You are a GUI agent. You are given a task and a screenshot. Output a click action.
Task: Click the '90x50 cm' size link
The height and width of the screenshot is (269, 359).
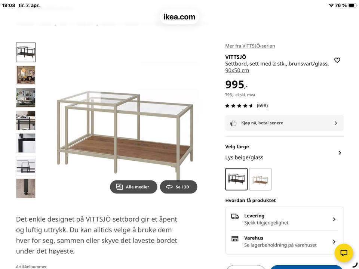pos(237,70)
